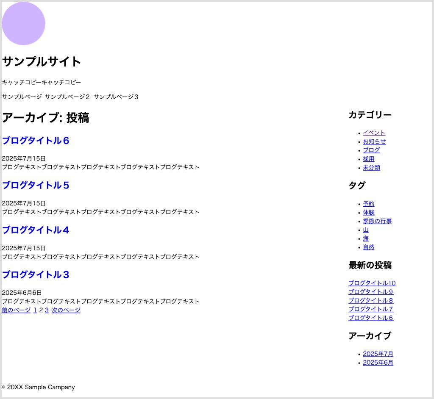Go to page 3 in pagination
The height and width of the screenshot is (399, 434).
(x=47, y=310)
